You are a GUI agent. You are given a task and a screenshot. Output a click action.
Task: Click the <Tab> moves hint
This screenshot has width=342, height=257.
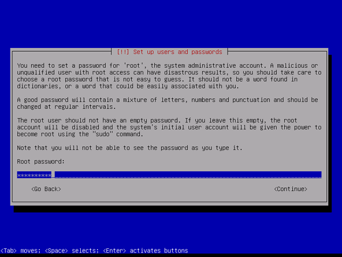point(21,250)
